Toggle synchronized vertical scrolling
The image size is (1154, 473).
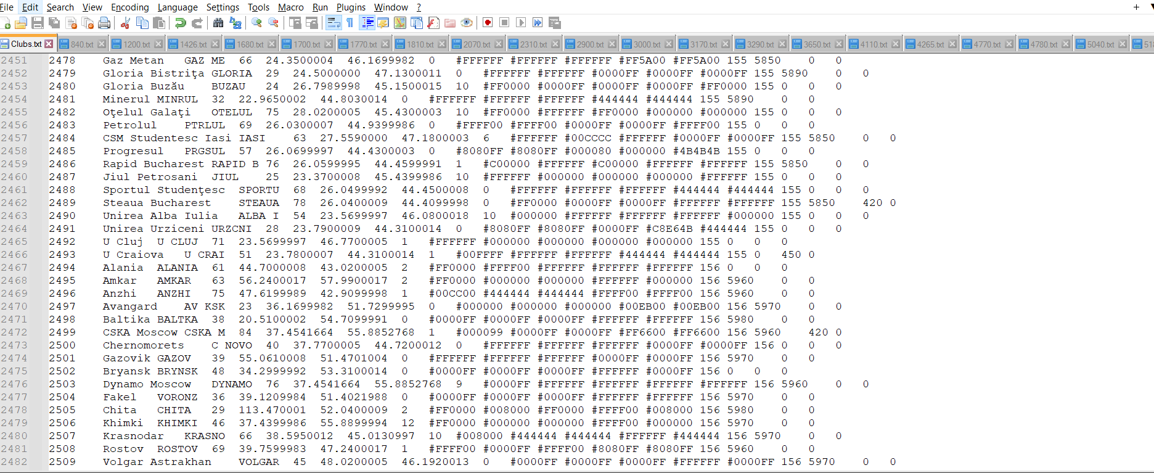tap(295, 23)
